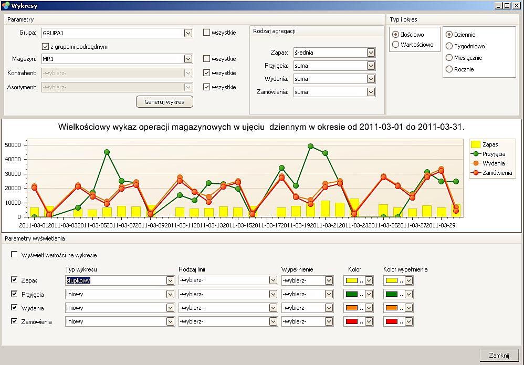This screenshot has width=524, height=365.
Task: Click the 50000 label on the Y axis
Action: click(13, 145)
